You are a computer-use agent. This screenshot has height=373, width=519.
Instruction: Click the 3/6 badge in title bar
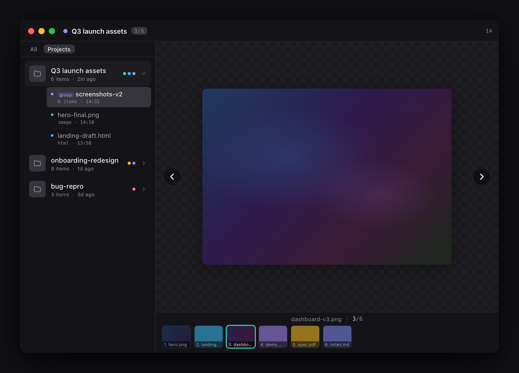click(139, 31)
